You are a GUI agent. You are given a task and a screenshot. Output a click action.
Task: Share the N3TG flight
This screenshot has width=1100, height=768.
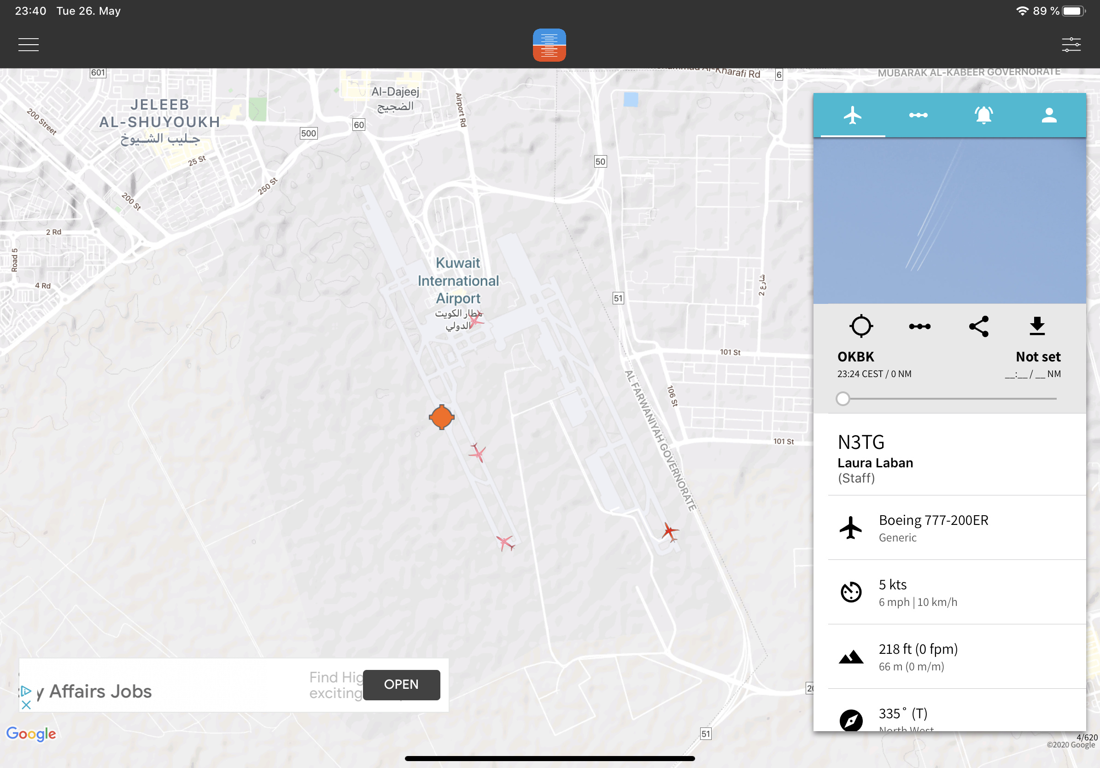(x=978, y=326)
